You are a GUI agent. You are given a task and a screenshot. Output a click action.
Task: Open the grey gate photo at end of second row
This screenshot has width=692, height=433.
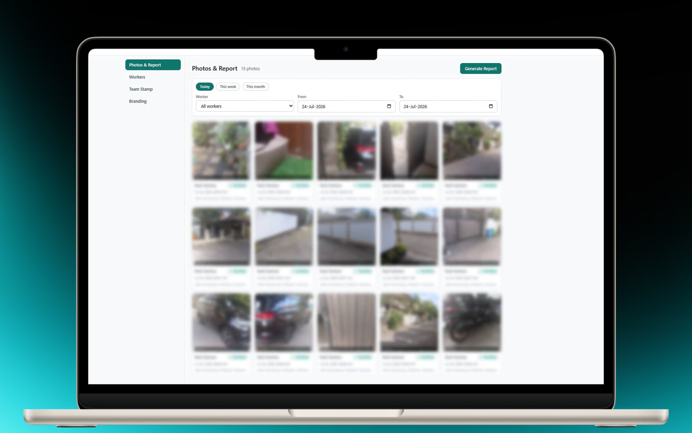472,237
